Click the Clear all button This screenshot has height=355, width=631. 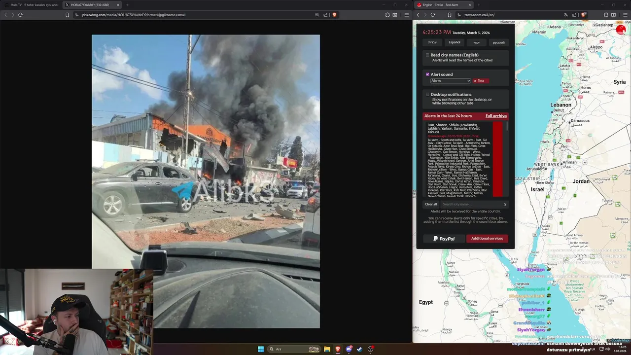(431, 204)
